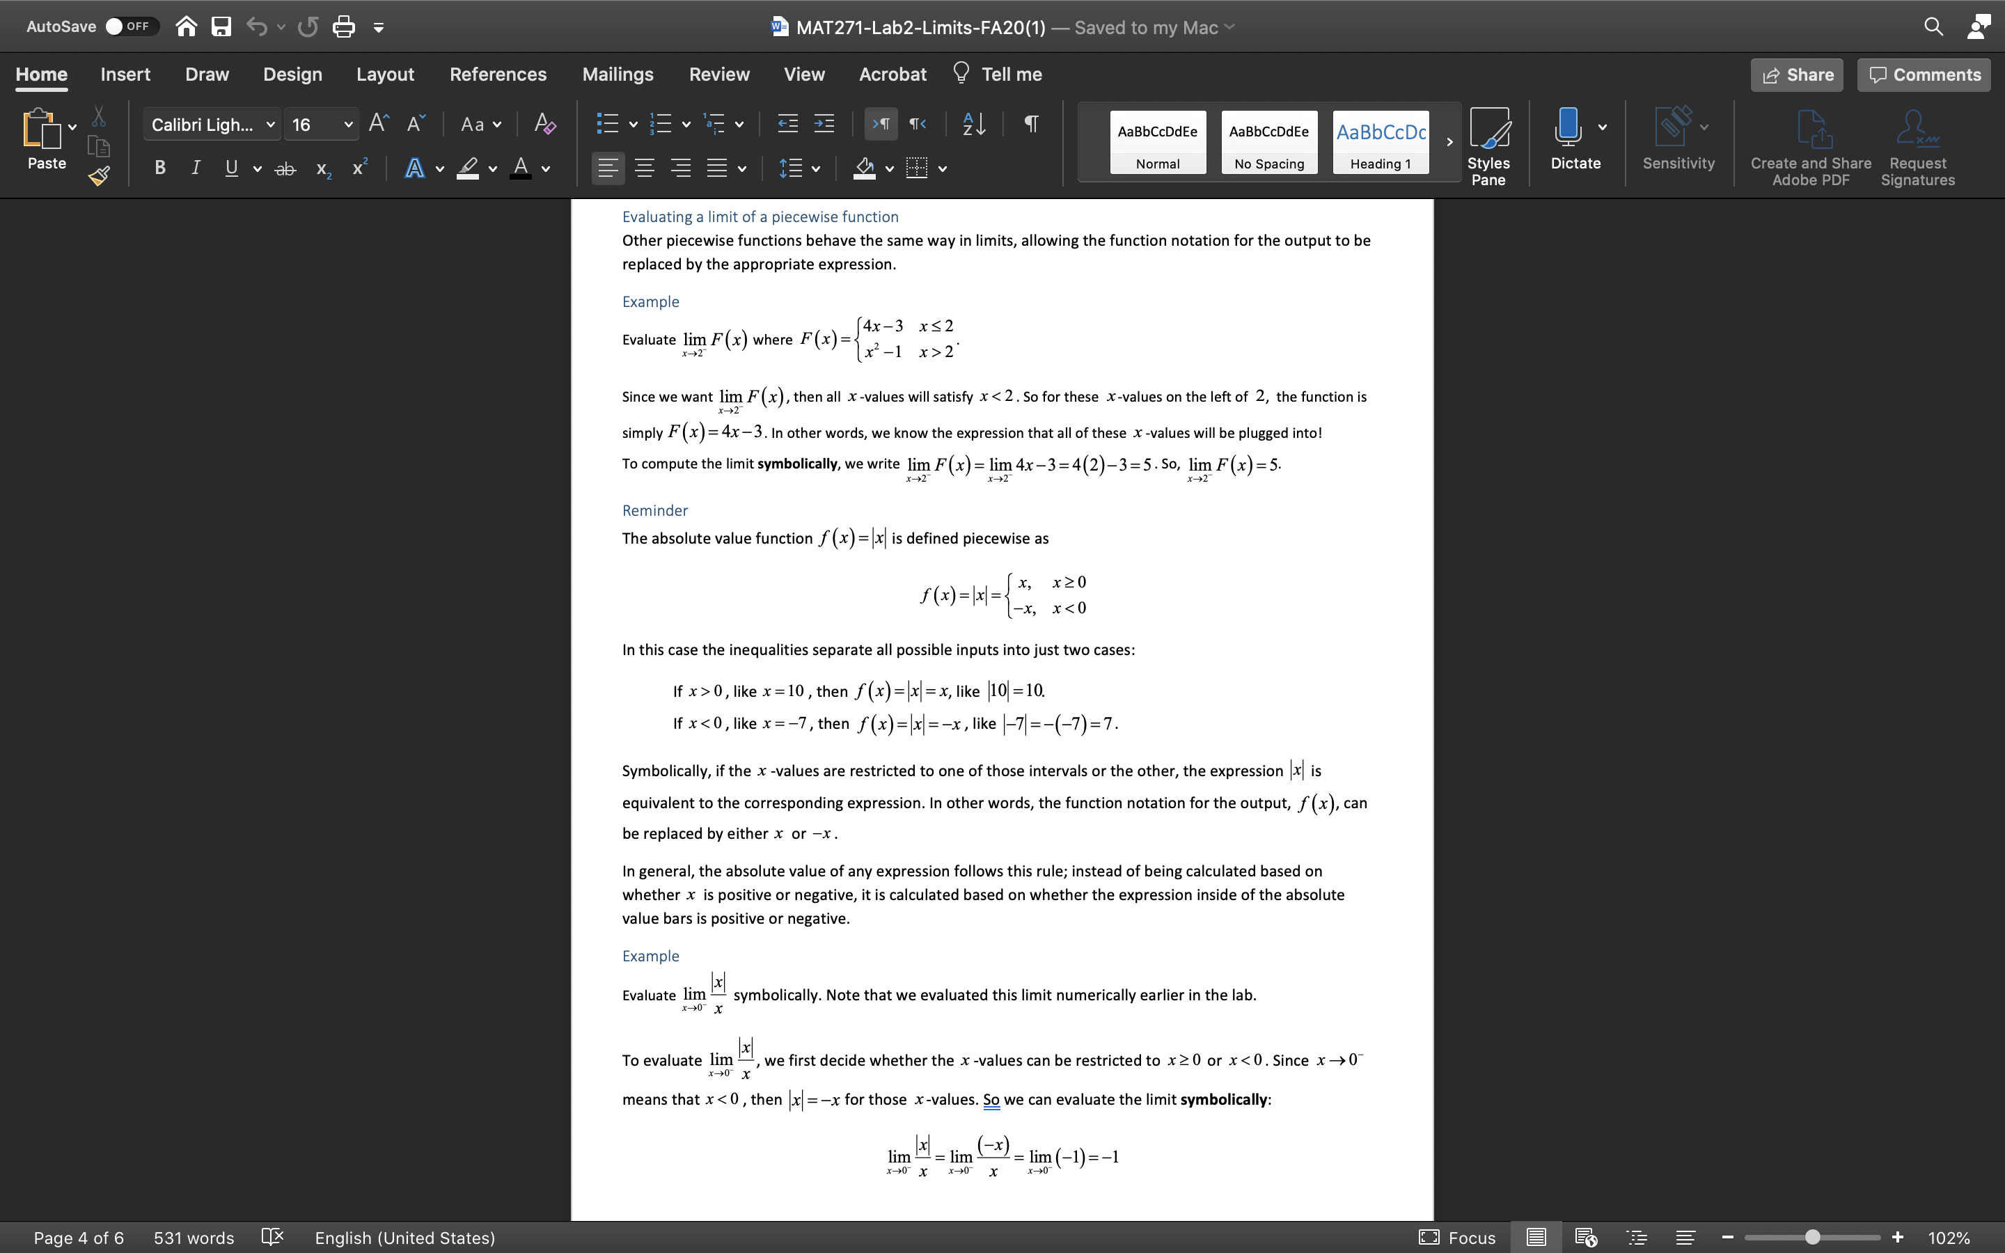The height and width of the screenshot is (1253, 2005).
Task: Click the Styles Pane icon
Action: coord(1487,144)
